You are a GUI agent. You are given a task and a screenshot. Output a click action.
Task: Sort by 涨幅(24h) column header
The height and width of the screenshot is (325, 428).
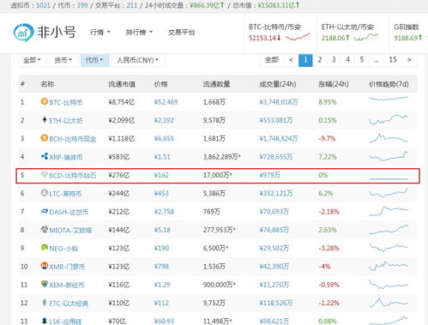coord(334,84)
